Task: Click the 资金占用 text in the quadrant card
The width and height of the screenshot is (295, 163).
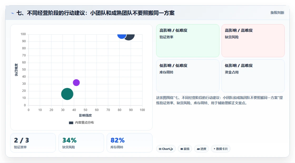Action: click(x=232, y=72)
